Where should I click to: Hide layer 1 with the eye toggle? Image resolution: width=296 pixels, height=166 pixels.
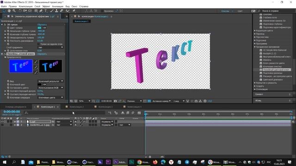coord(2,122)
